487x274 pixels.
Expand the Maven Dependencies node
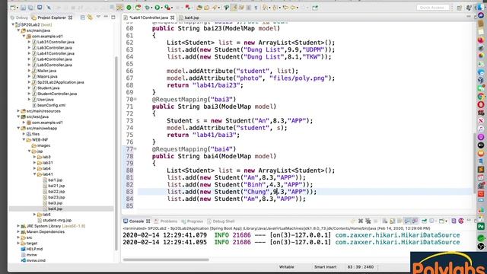(18, 231)
